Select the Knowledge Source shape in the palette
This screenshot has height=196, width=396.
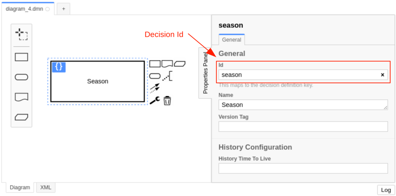pos(21,97)
